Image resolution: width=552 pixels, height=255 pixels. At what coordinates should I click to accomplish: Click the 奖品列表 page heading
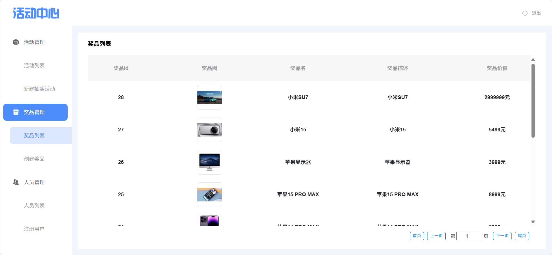click(x=99, y=44)
